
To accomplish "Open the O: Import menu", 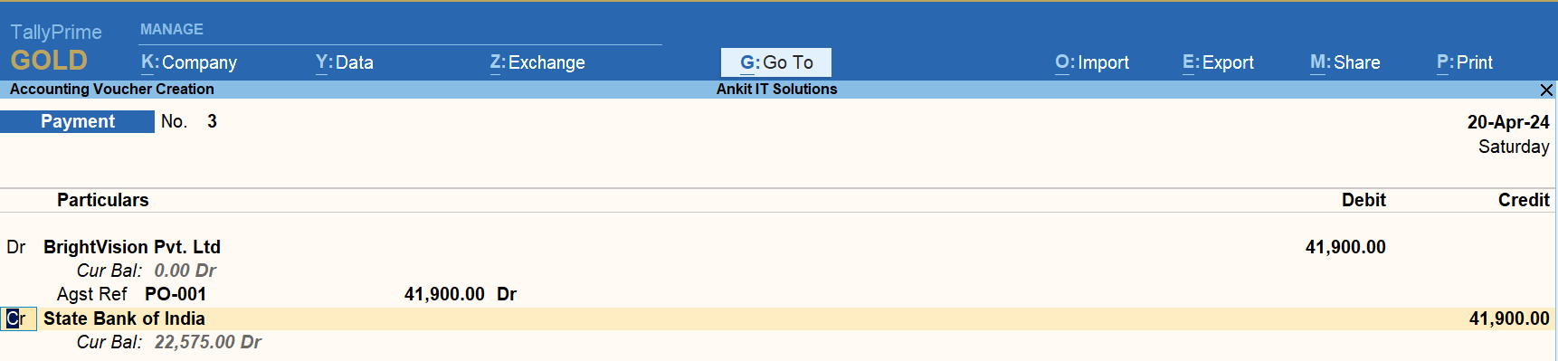I will pos(1092,62).
